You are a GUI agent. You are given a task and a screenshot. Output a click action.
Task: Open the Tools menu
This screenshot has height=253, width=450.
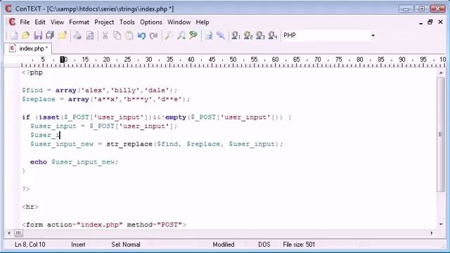[x=127, y=22]
